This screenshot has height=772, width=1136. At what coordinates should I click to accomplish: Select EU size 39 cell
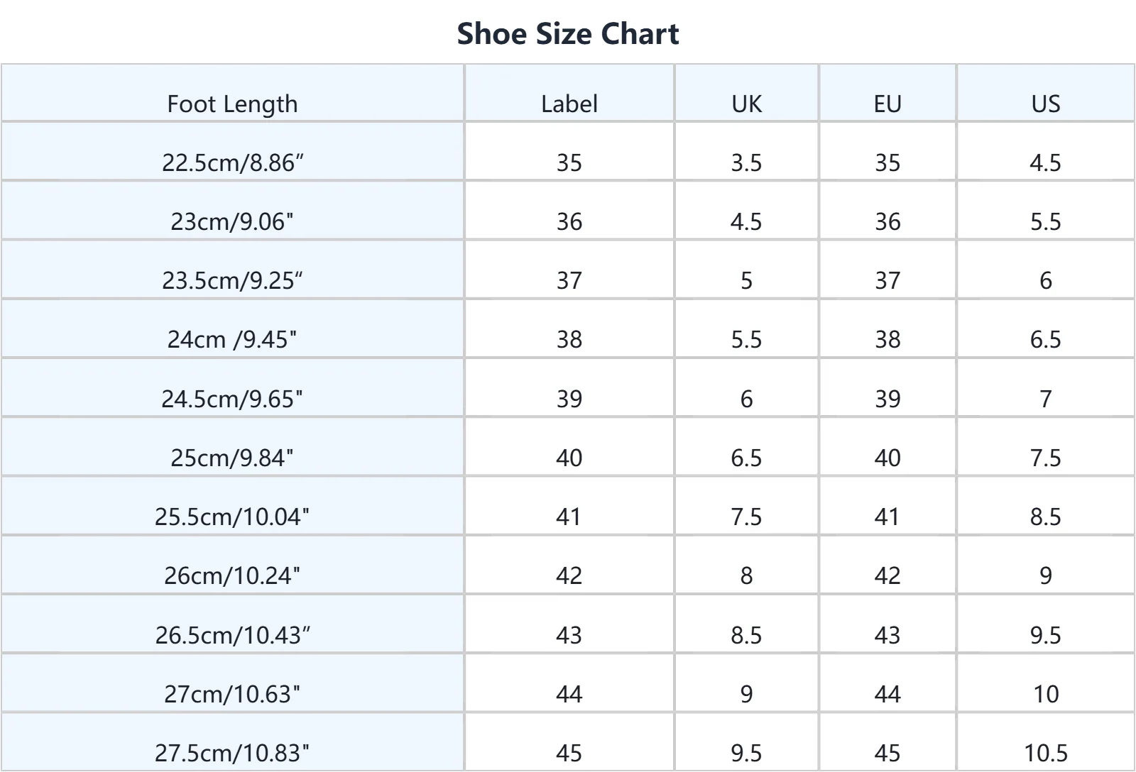click(887, 399)
